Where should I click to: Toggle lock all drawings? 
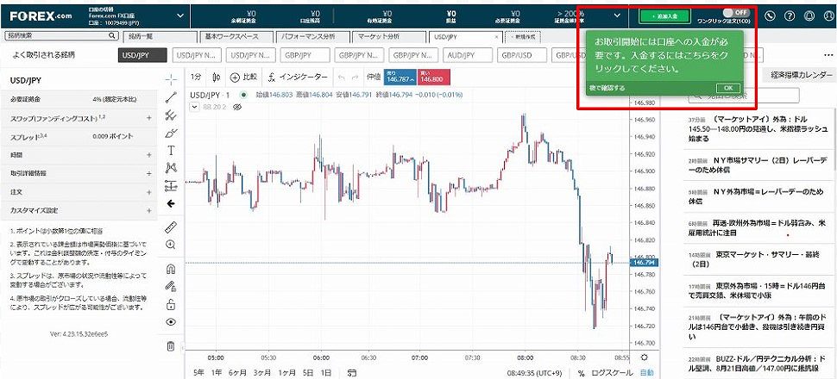[171, 304]
